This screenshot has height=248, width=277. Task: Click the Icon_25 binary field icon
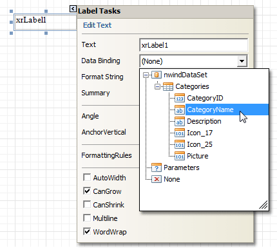pyautogui.click(x=180, y=144)
